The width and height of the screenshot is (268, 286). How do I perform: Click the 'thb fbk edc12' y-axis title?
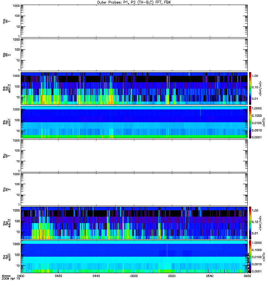click(6, 88)
